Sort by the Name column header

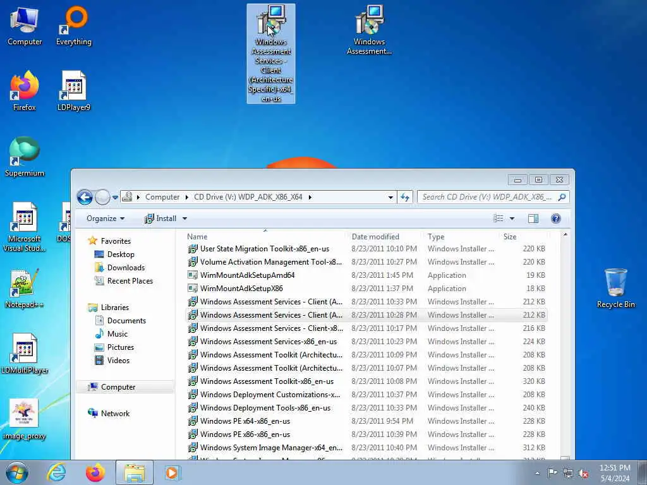[x=264, y=237]
